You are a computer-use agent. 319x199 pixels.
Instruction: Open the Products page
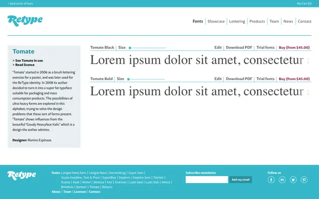pos(257,21)
